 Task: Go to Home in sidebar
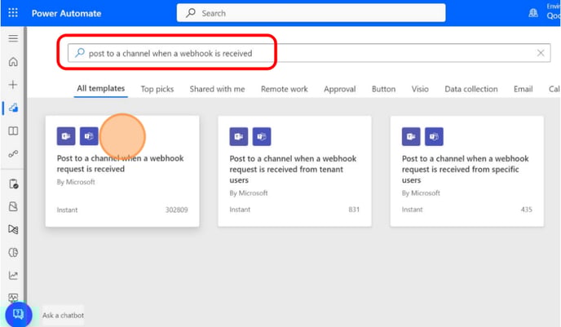(x=13, y=61)
